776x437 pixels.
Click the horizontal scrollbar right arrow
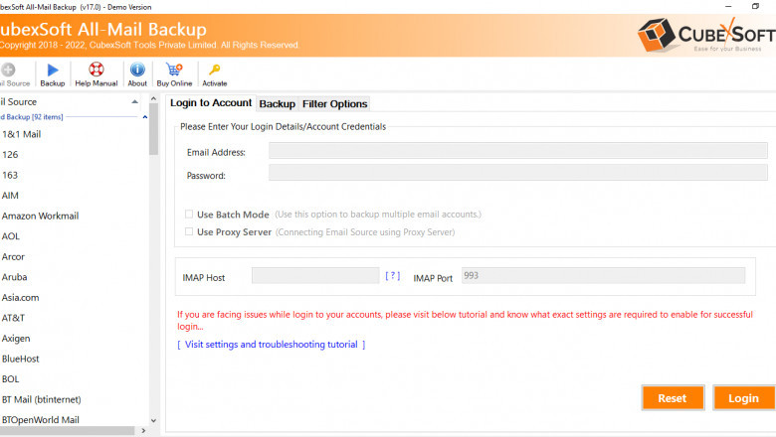tap(143, 431)
